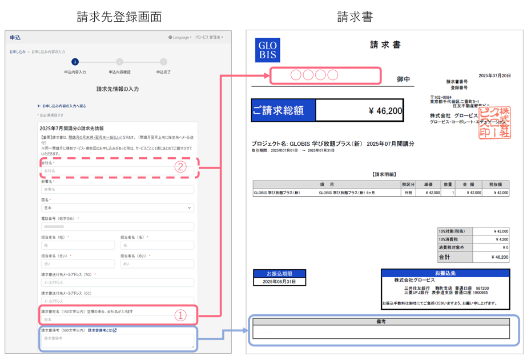Click the お振込先 header
The width and height of the screenshot is (531, 360).
pos(445,273)
